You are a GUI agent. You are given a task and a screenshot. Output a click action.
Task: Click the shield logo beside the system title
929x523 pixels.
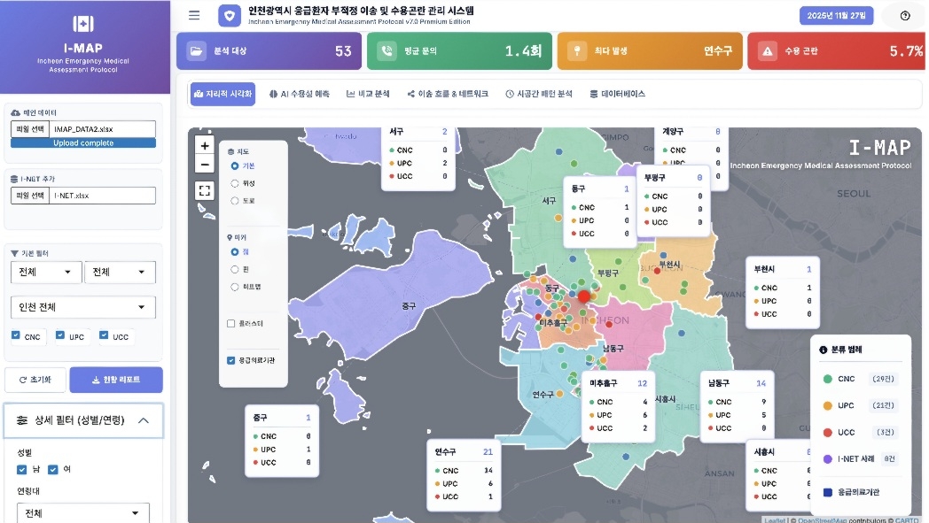[230, 16]
